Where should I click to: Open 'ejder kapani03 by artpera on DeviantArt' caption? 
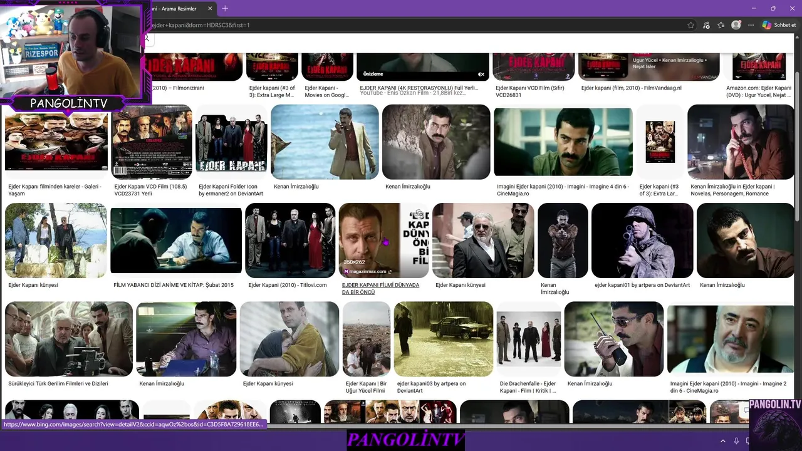pyautogui.click(x=431, y=387)
